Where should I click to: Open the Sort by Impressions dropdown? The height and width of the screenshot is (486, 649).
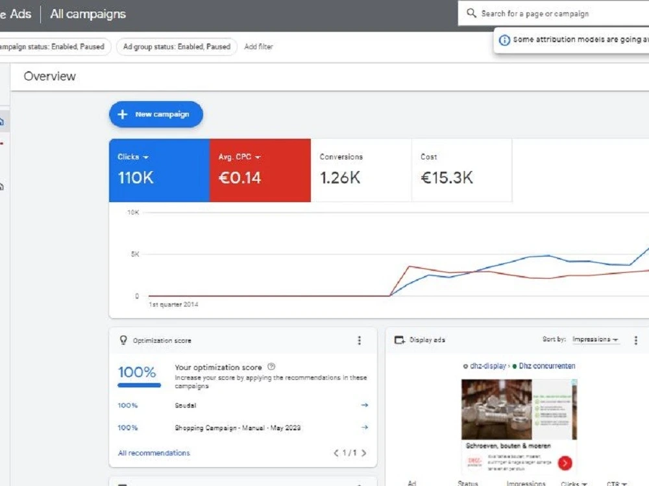[595, 340]
